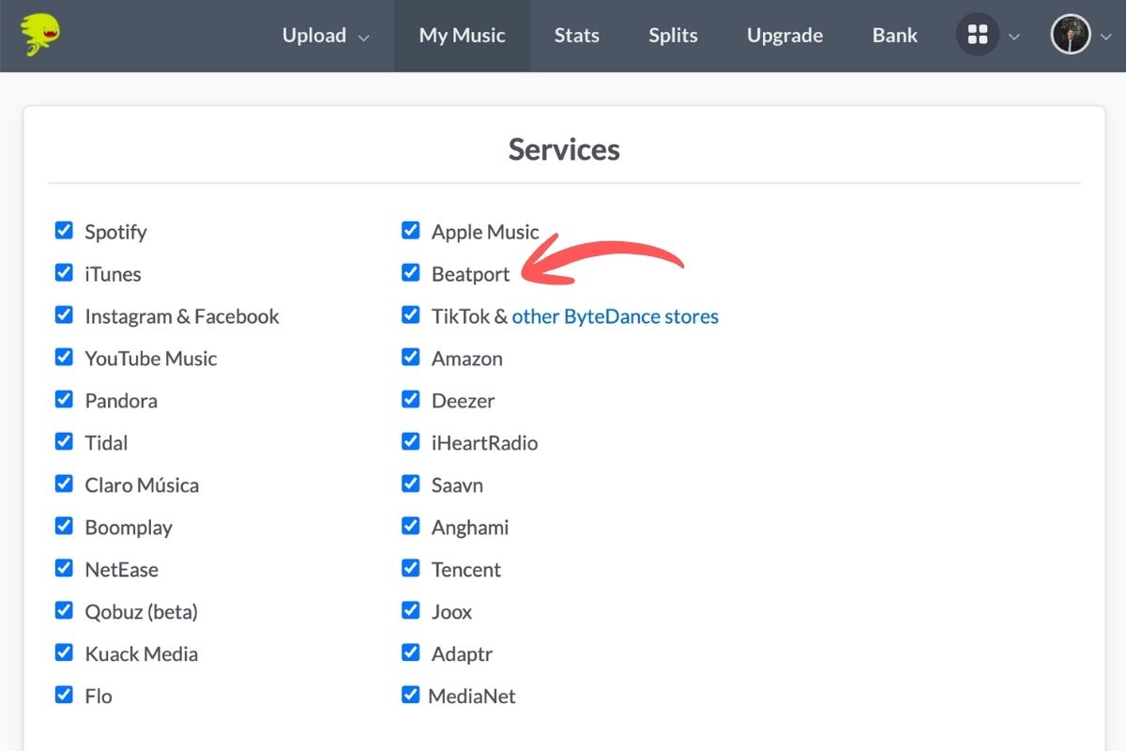1126x751 pixels.
Task: Follow the other ByteDance stores link
Action: 615,316
